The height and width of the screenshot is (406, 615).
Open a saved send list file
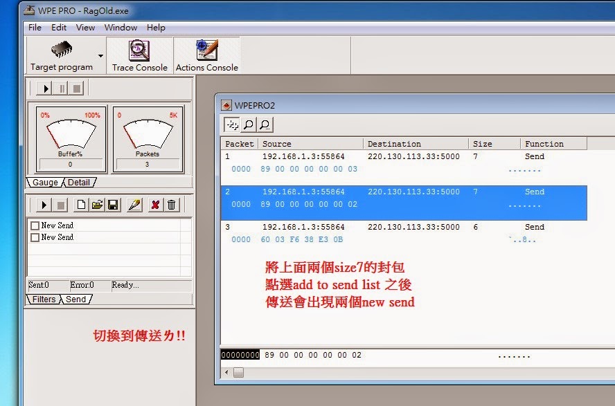96,204
